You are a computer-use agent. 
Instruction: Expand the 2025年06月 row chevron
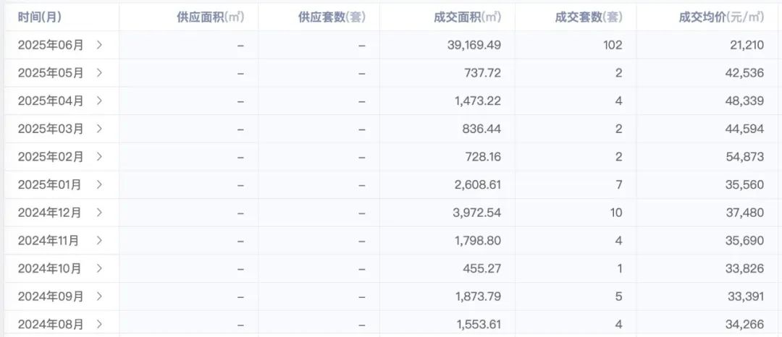99,45
